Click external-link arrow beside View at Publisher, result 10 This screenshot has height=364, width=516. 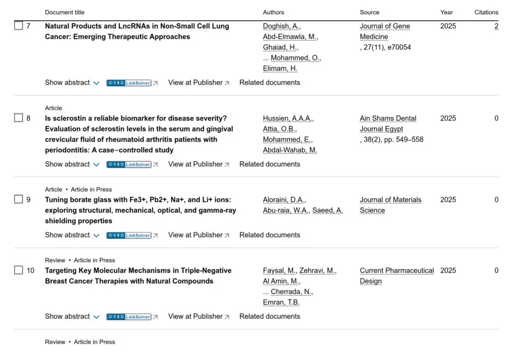coord(227,317)
